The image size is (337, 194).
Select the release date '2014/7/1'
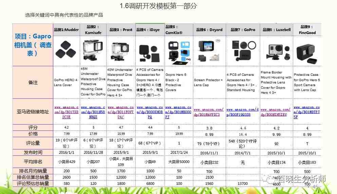click(242, 153)
